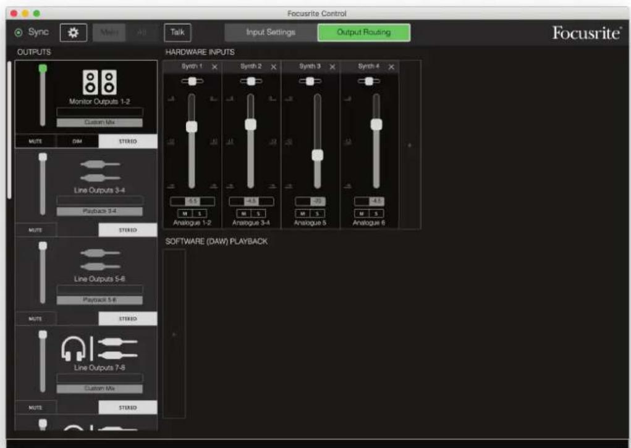631x448 pixels.
Task: Add a software playback channel with plus
Action: (174, 334)
